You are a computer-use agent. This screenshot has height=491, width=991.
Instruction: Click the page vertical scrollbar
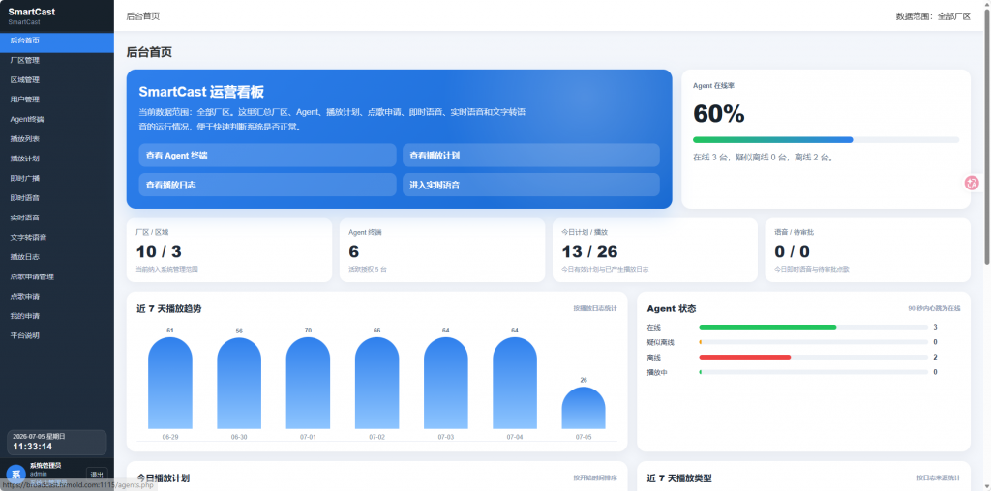point(986,135)
